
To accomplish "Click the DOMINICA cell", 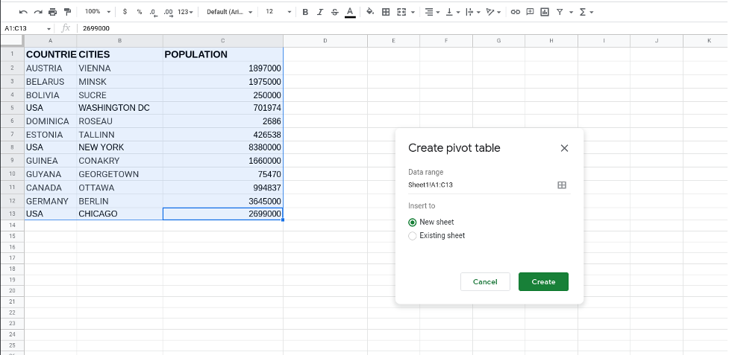I will coord(50,121).
